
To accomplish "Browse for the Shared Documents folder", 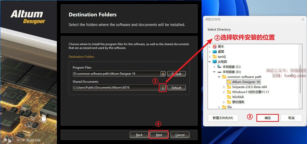I will (x=163, y=88).
